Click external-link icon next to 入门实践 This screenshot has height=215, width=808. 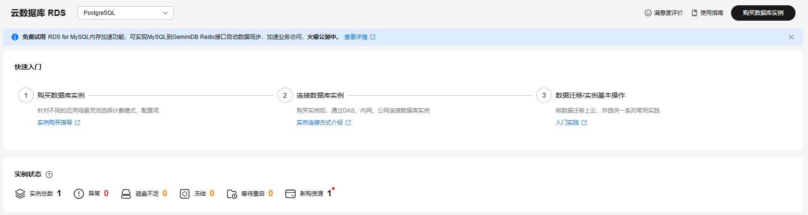pos(584,123)
